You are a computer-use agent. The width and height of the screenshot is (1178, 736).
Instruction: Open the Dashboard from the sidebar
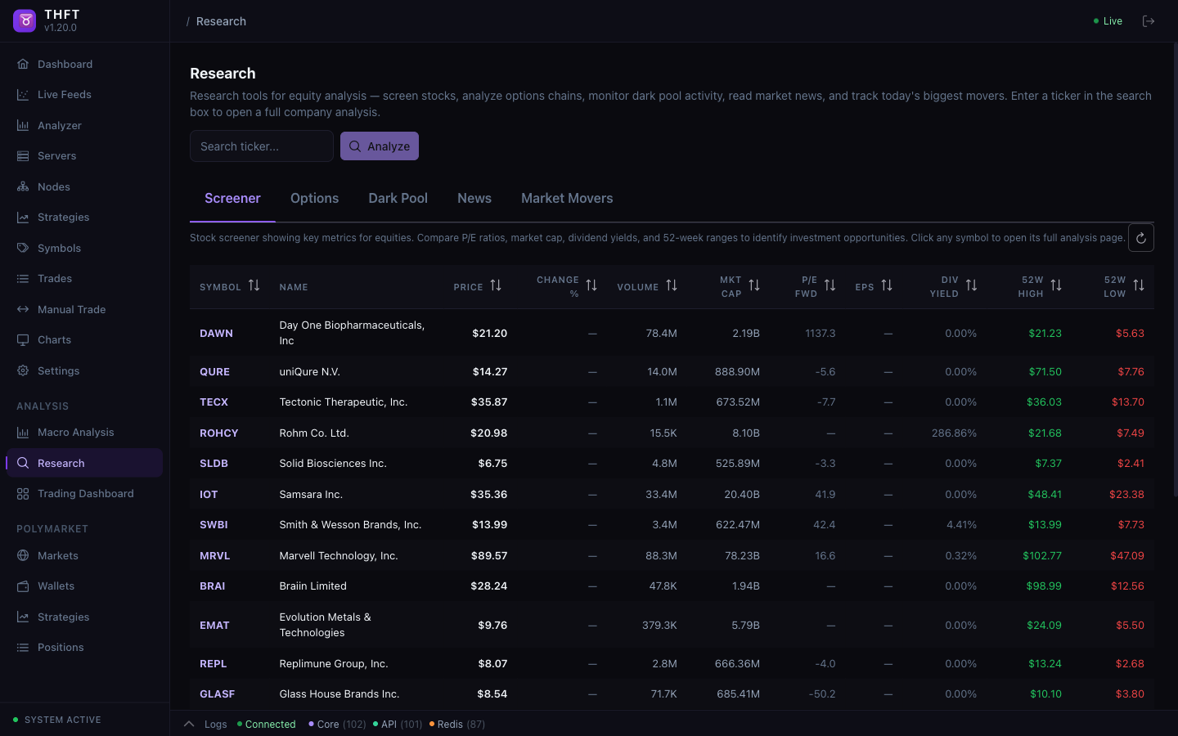[65, 64]
